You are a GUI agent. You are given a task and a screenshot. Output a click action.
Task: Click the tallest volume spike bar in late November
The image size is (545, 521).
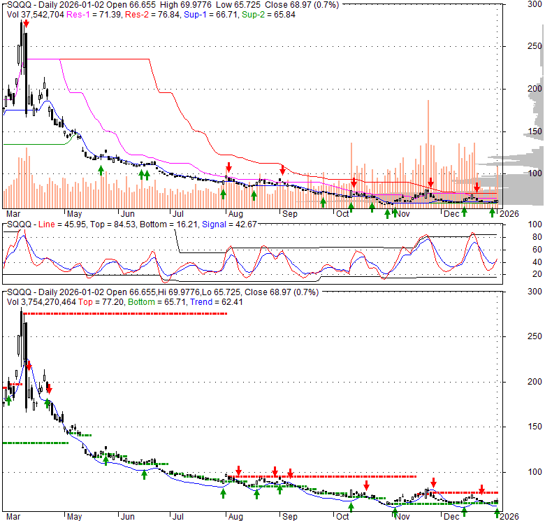[428, 154]
